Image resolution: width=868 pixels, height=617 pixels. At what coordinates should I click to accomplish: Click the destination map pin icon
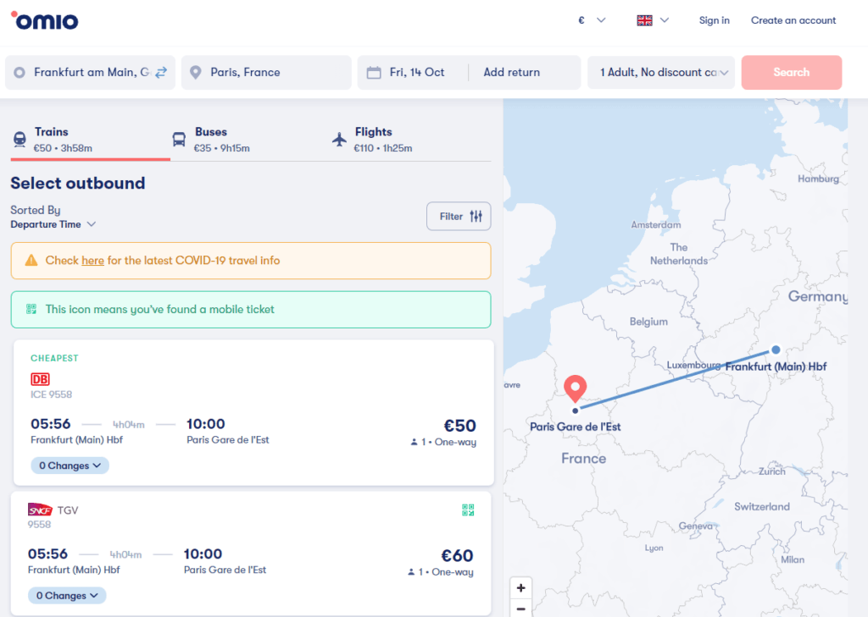196,73
